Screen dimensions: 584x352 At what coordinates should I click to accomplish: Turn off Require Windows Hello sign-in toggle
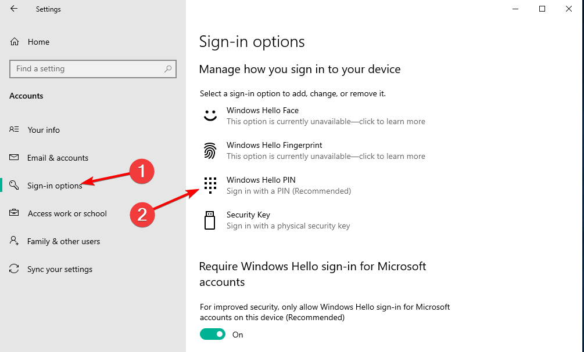[213, 334]
